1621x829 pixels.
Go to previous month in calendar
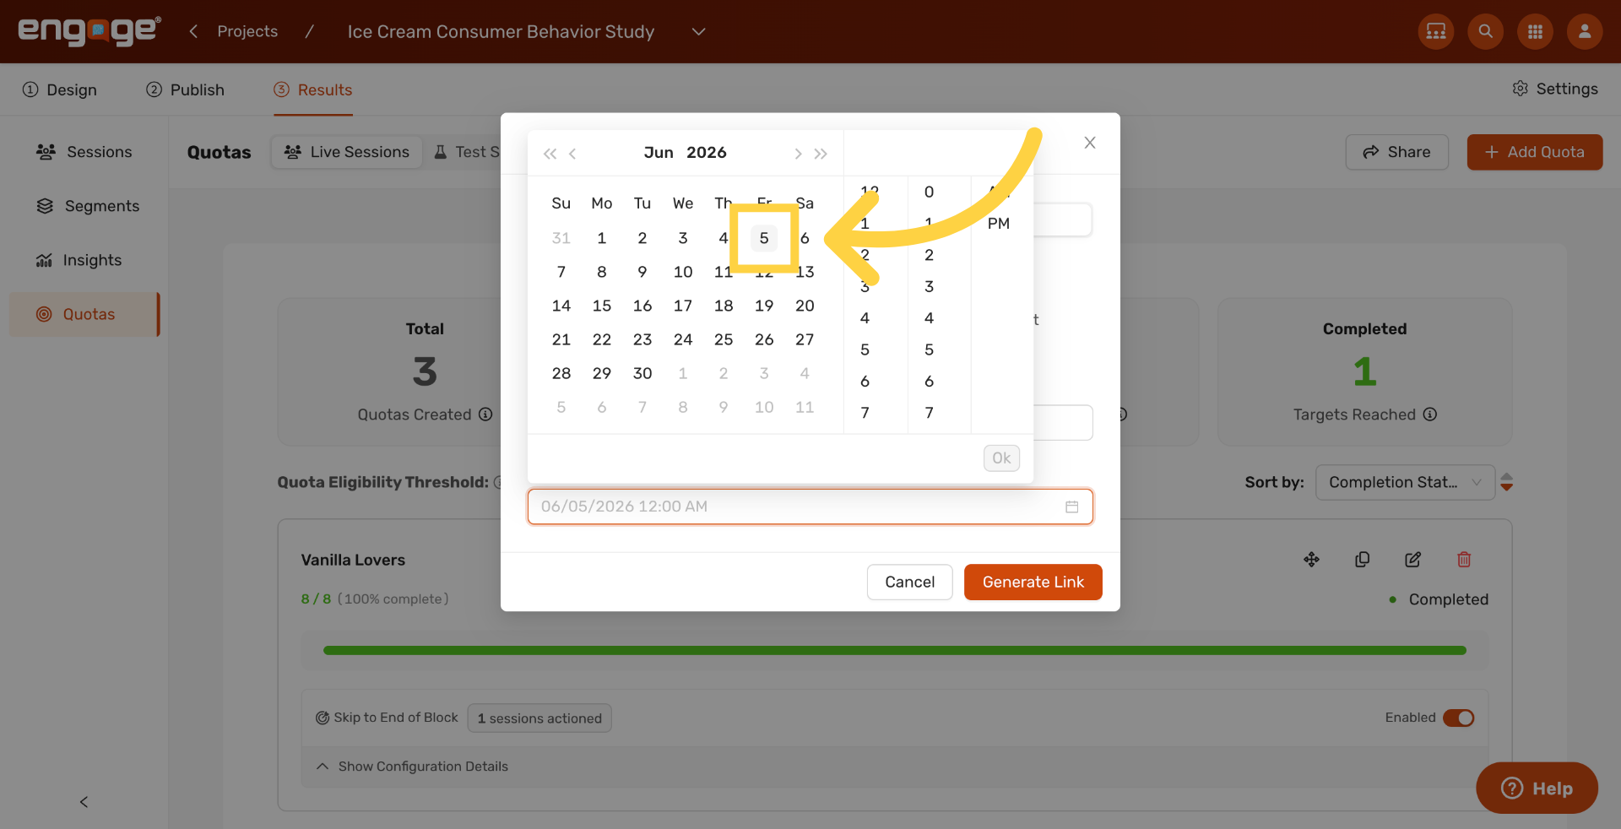click(x=572, y=154)
